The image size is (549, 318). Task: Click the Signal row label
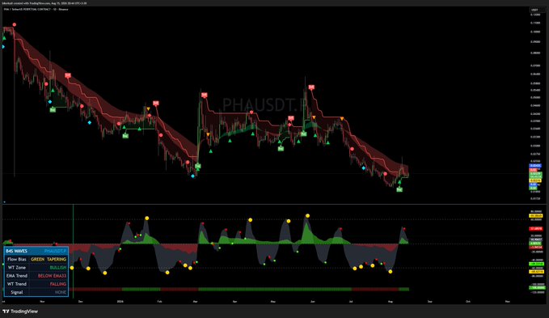[x=17, y=292]
